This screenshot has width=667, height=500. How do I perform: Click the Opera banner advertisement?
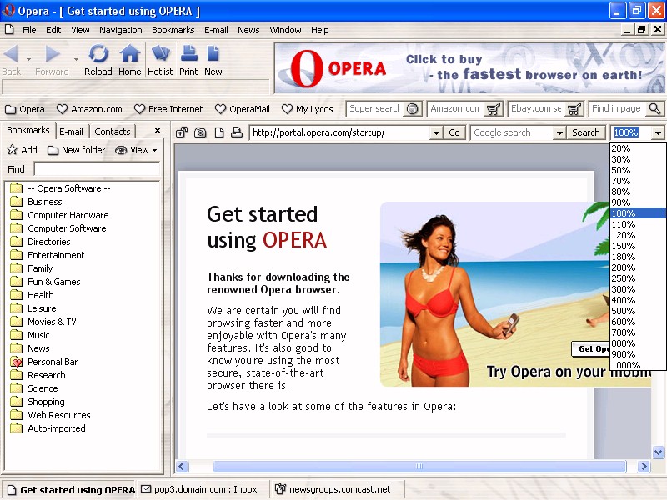point(469,68)
